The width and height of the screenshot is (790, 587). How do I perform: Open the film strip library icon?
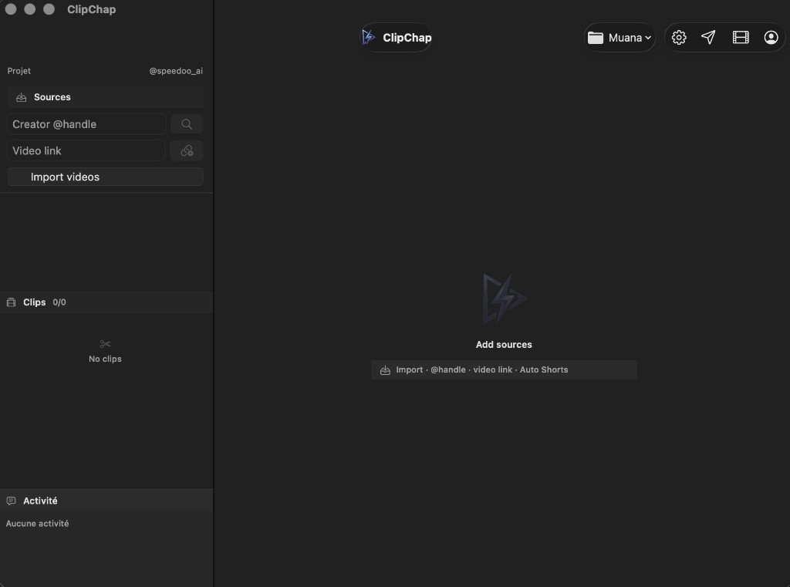coord(740,37)
